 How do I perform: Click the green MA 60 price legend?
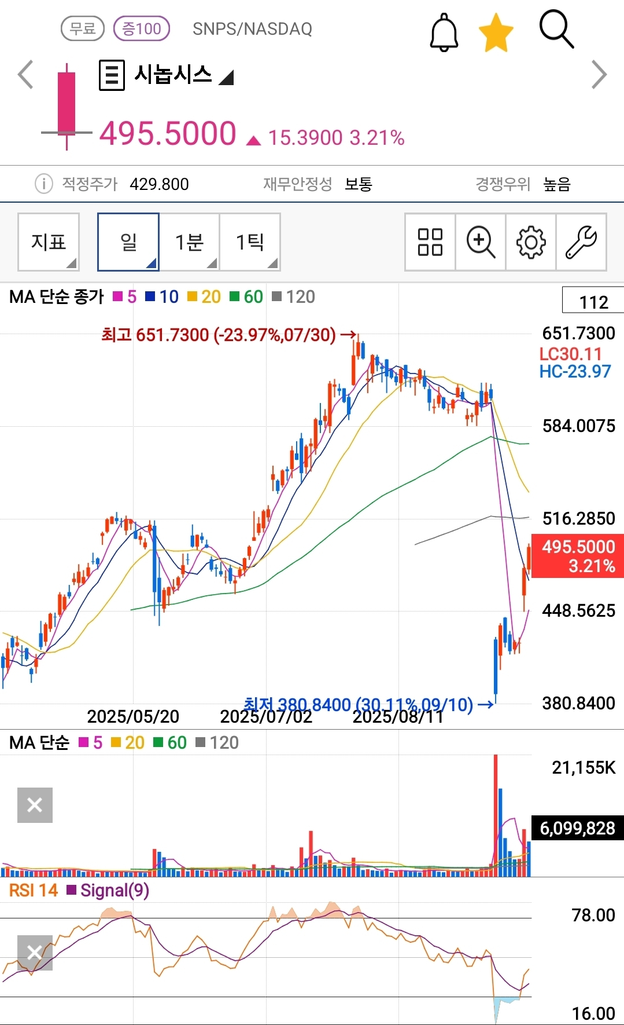coord(246,296)
